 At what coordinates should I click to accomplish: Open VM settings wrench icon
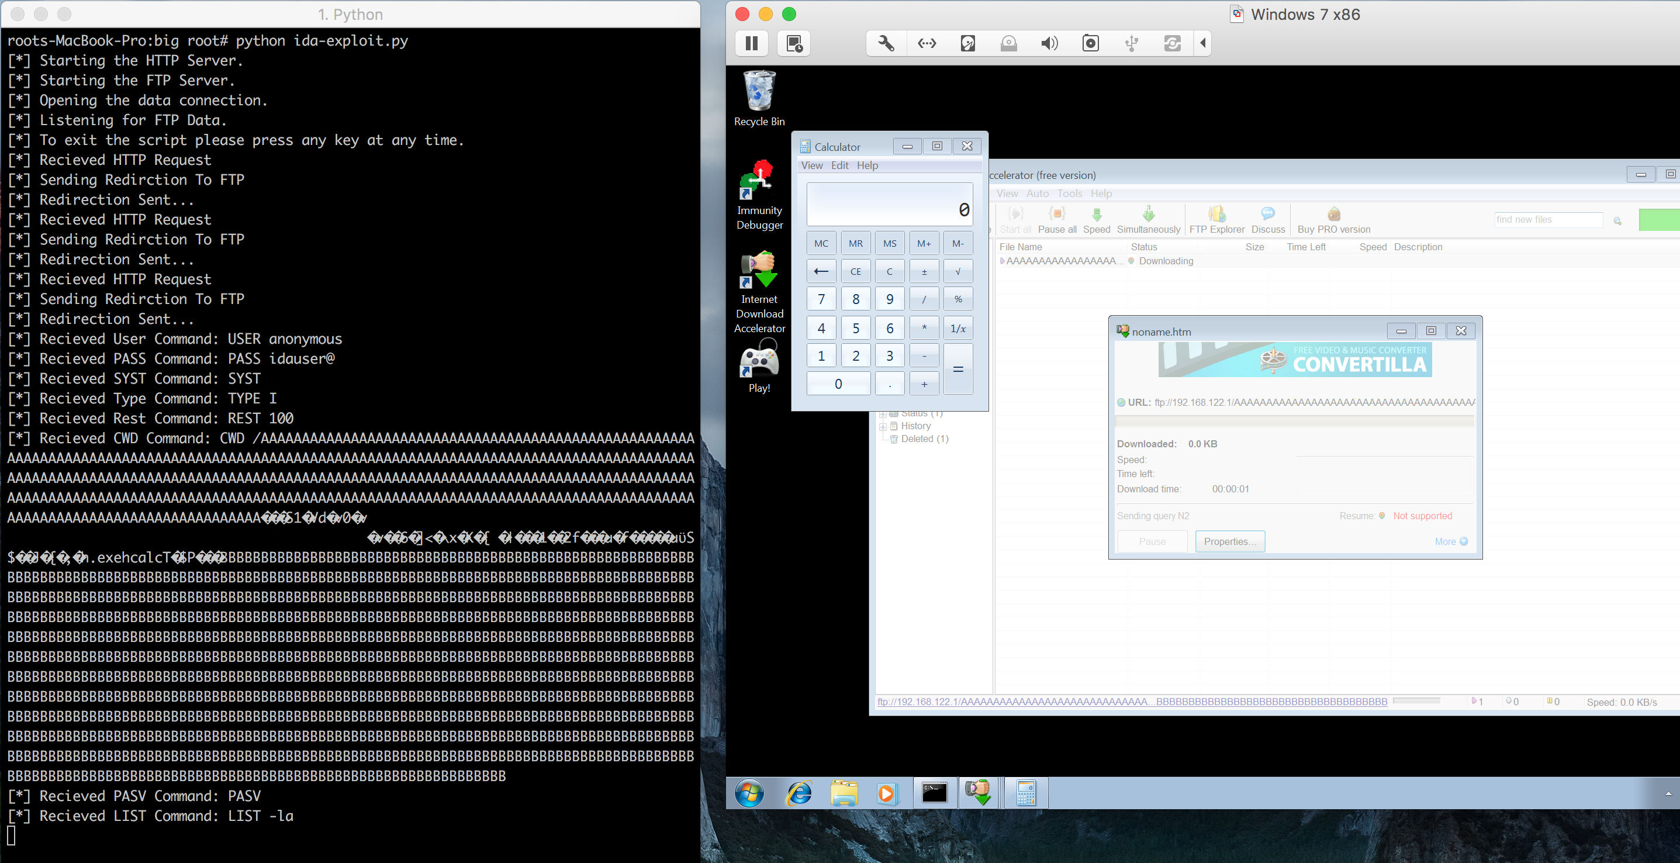[x=886, y=43]
